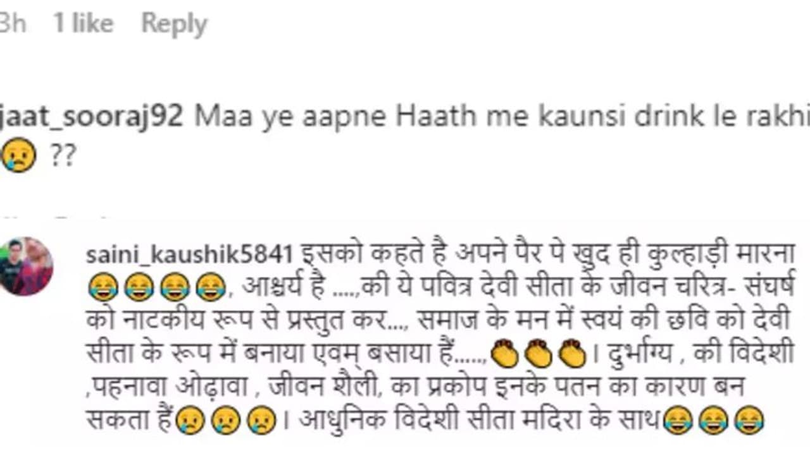Select the first clapping hands emoji
Image resolution: width=810 pixels, height=456 pixels.
504,354
